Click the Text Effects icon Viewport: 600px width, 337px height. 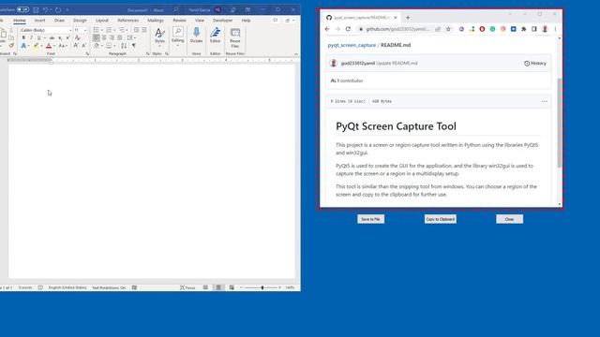23,46
